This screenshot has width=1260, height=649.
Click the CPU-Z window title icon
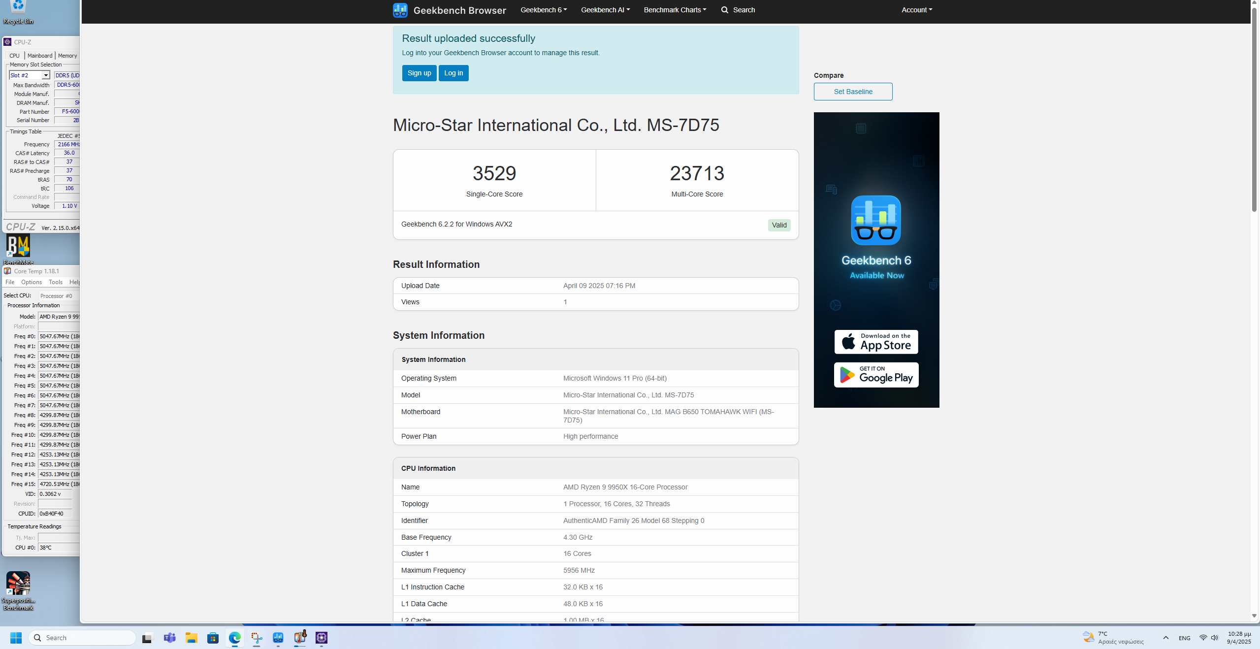tap(7, 42)
